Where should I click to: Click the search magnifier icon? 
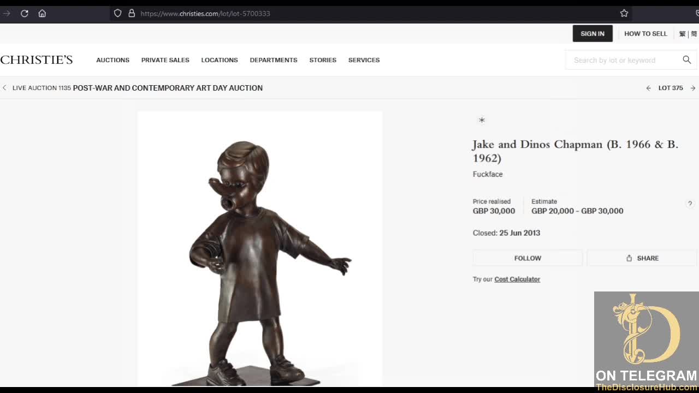[687, 60]
